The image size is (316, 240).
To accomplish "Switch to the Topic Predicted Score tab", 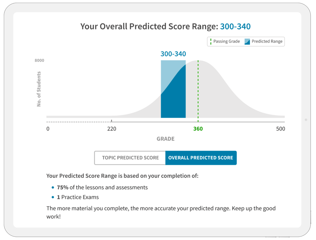I will point(130,158).
